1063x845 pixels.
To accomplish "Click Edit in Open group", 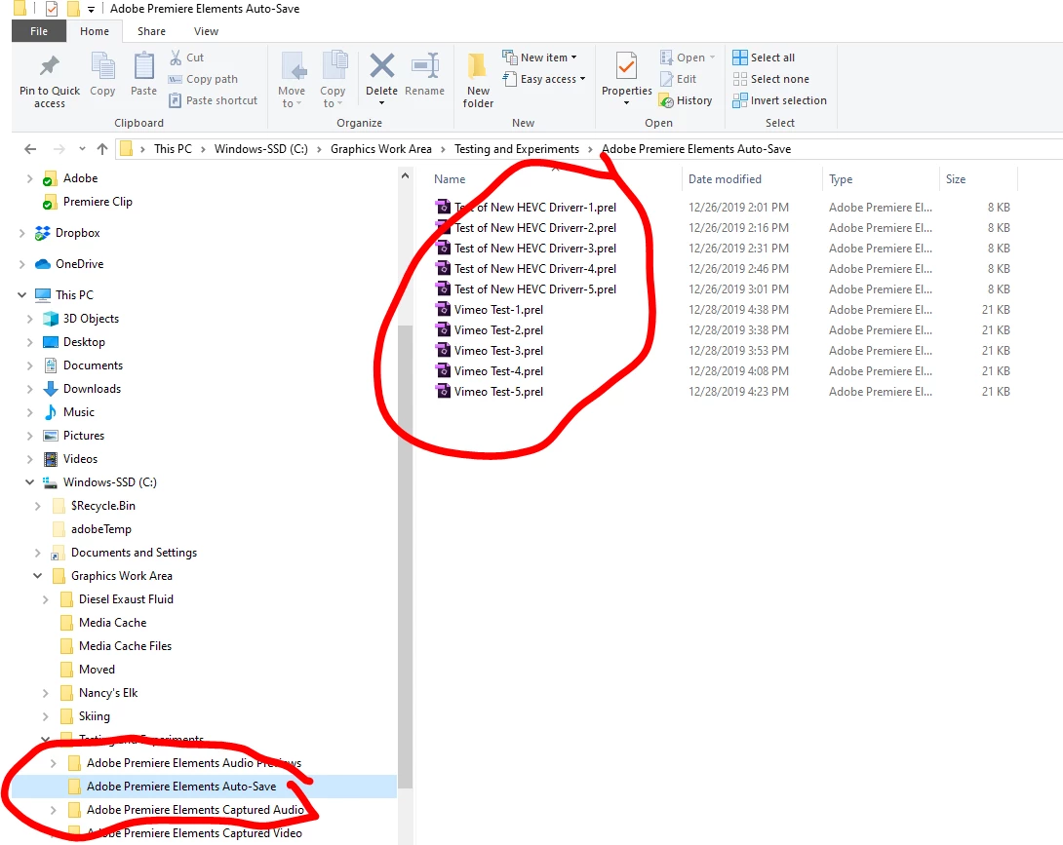I will pos(679,79).
